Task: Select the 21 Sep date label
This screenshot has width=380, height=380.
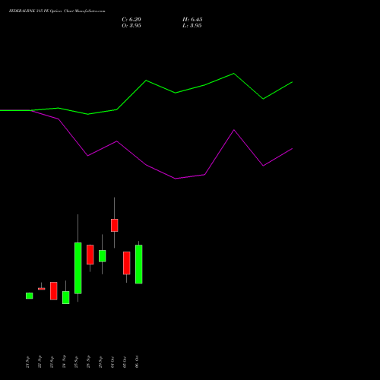Action: tap(27, 362)
